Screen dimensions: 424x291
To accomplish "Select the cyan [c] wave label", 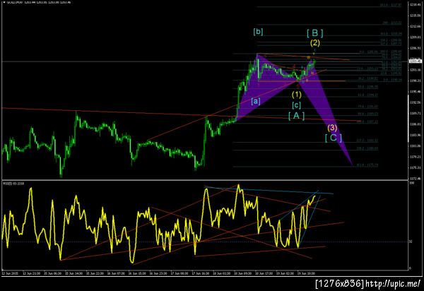I will tap(296, 105).
